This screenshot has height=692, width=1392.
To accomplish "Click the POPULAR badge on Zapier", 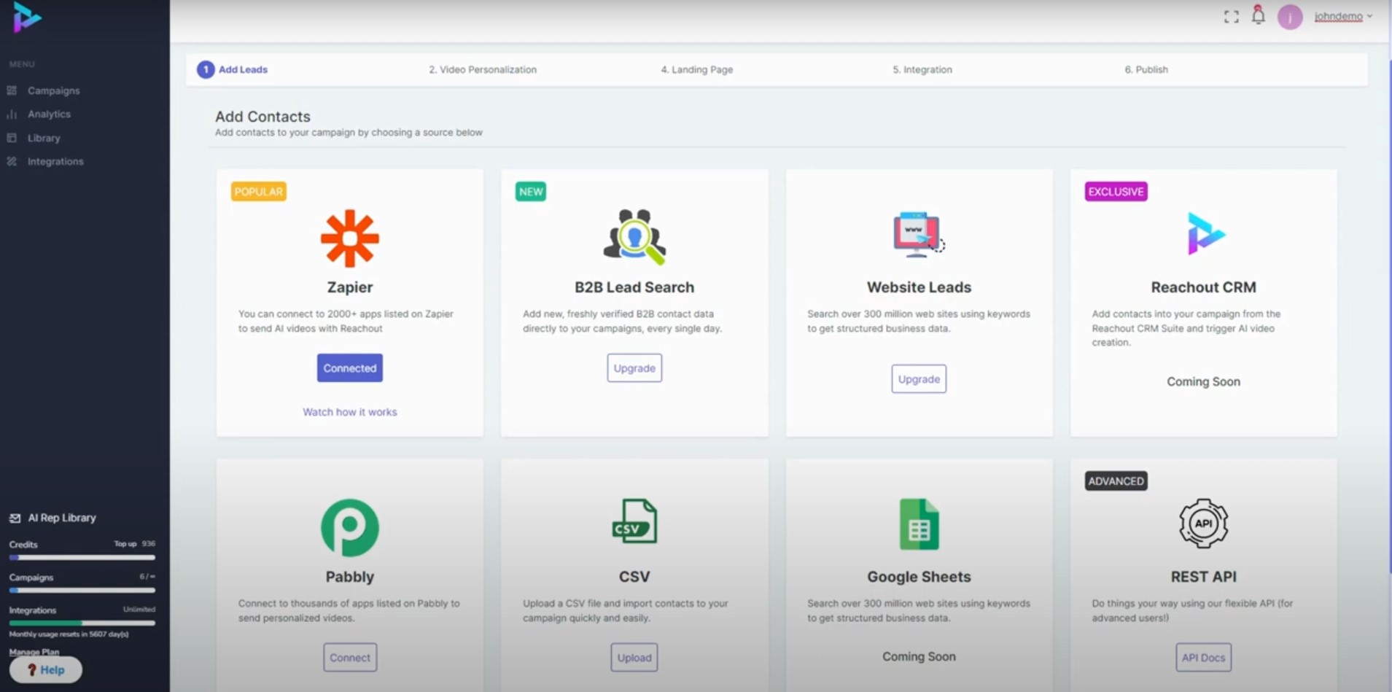I will click(259, 192).
